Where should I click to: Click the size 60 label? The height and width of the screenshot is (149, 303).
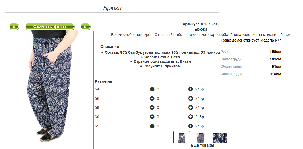pyautogui.click(x=97, y=117)
